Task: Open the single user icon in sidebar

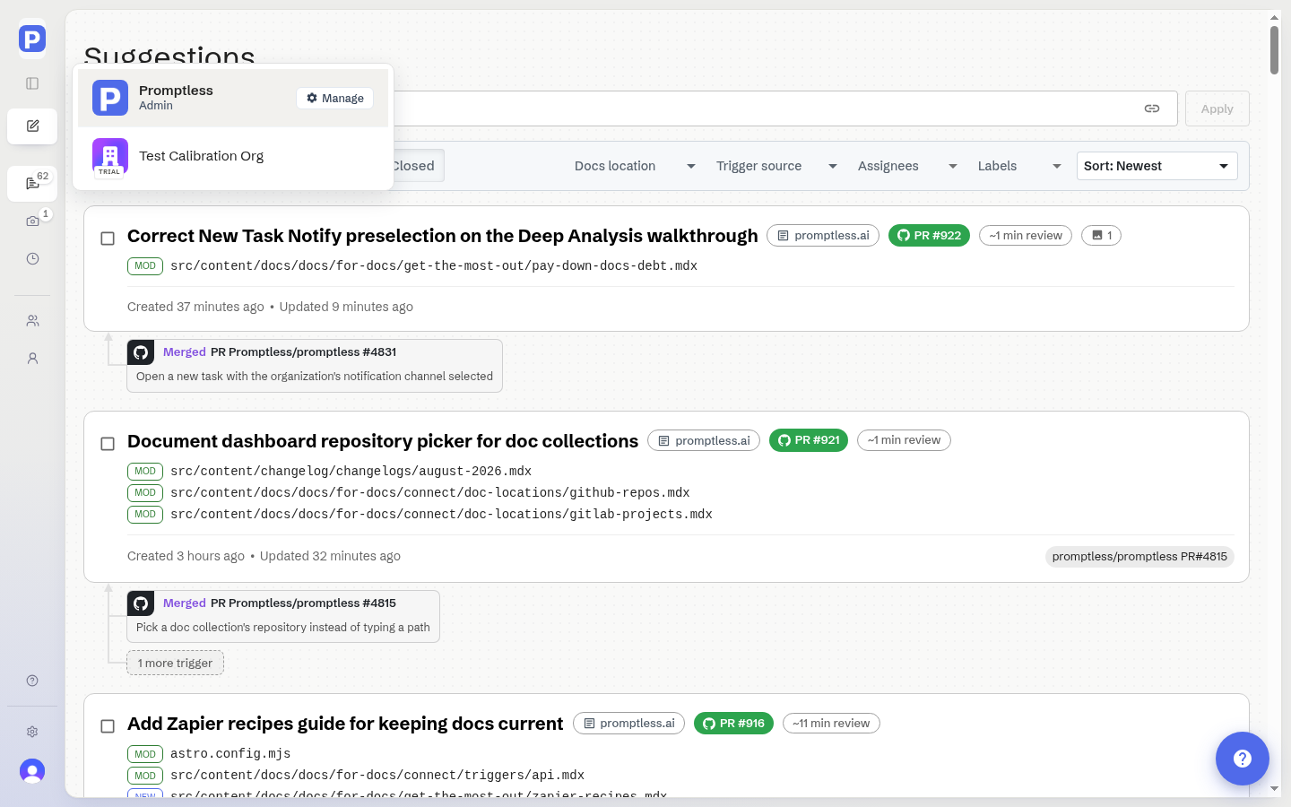Action: (32, 358)
